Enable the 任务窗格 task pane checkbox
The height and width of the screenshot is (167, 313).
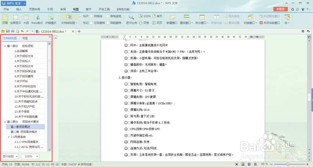tap(91, 23)
